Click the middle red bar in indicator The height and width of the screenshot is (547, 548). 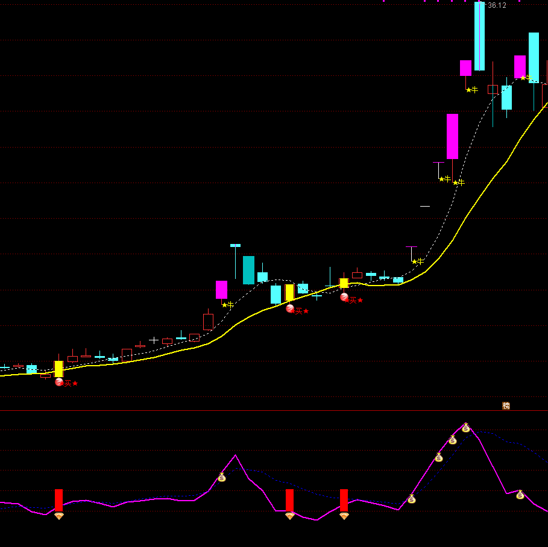coord(289,500)
